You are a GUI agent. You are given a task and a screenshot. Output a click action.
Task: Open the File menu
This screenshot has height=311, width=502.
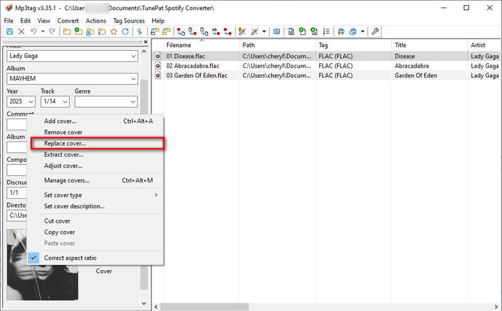[9, 21]
